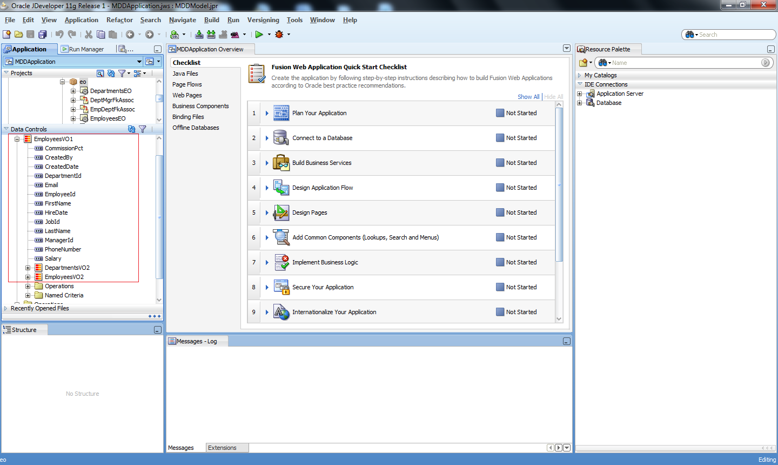The height and width of the screenshot is (465, 778).
Task: Expand the Recently Opened Files section
Action: (6, 308)
